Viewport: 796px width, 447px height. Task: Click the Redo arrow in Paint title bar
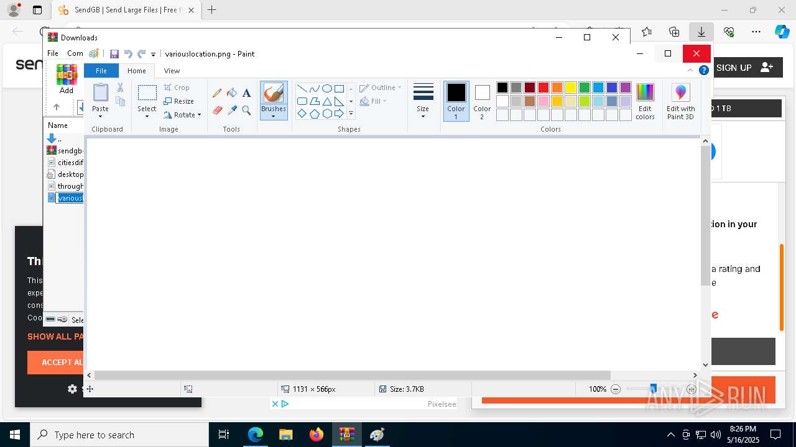coord(141,54)
